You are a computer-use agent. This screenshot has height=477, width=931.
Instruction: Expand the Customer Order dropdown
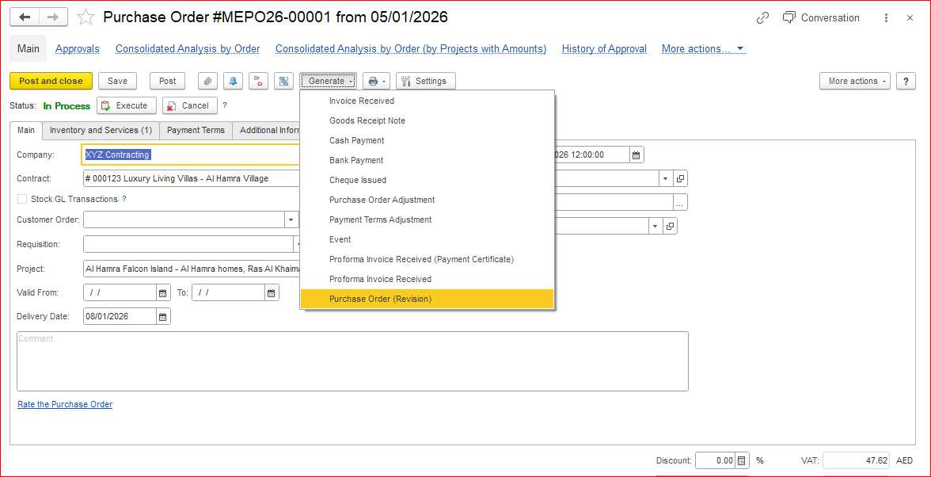pyautogui.click(x=291, y=219)
